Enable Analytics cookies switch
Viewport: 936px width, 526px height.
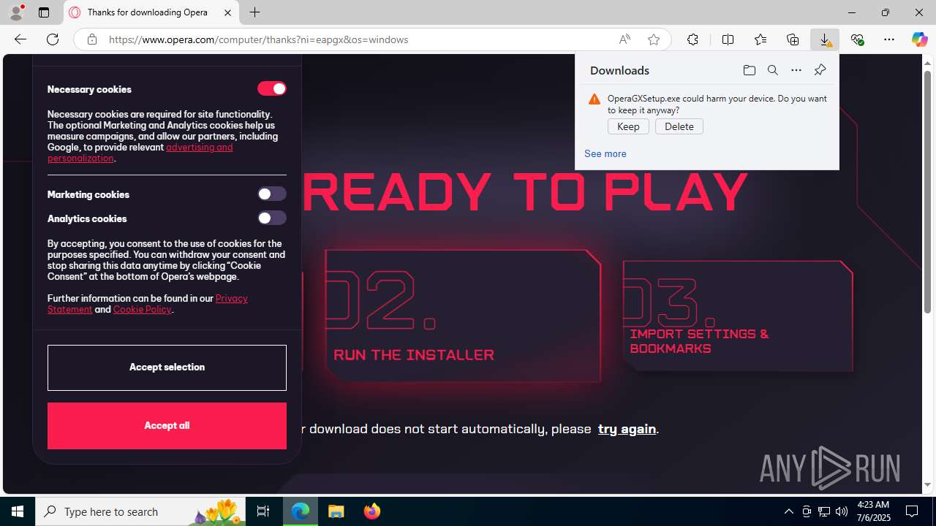pos(272,218)
